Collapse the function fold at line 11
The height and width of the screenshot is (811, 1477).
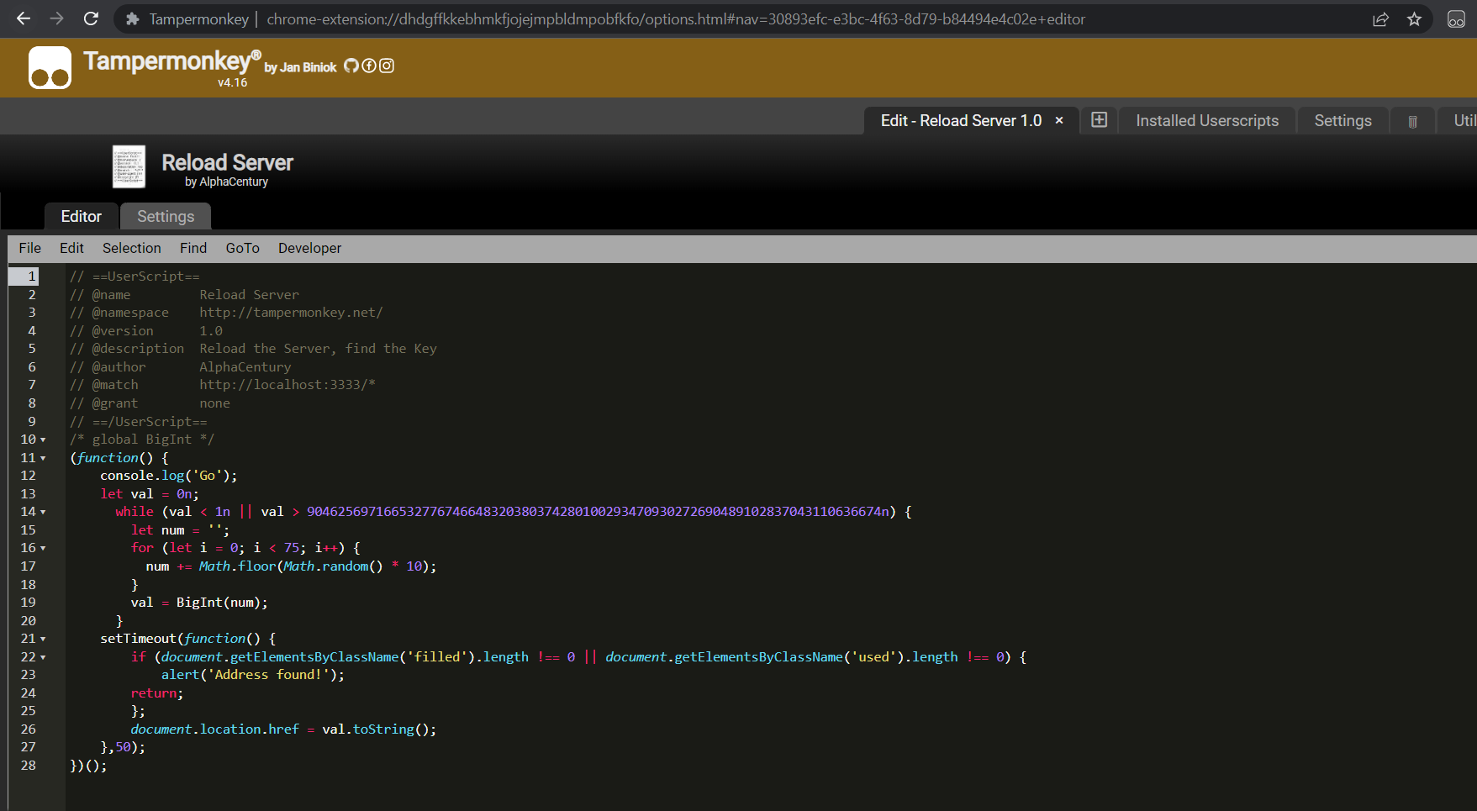pyautogui.click(x=43, y=458)
